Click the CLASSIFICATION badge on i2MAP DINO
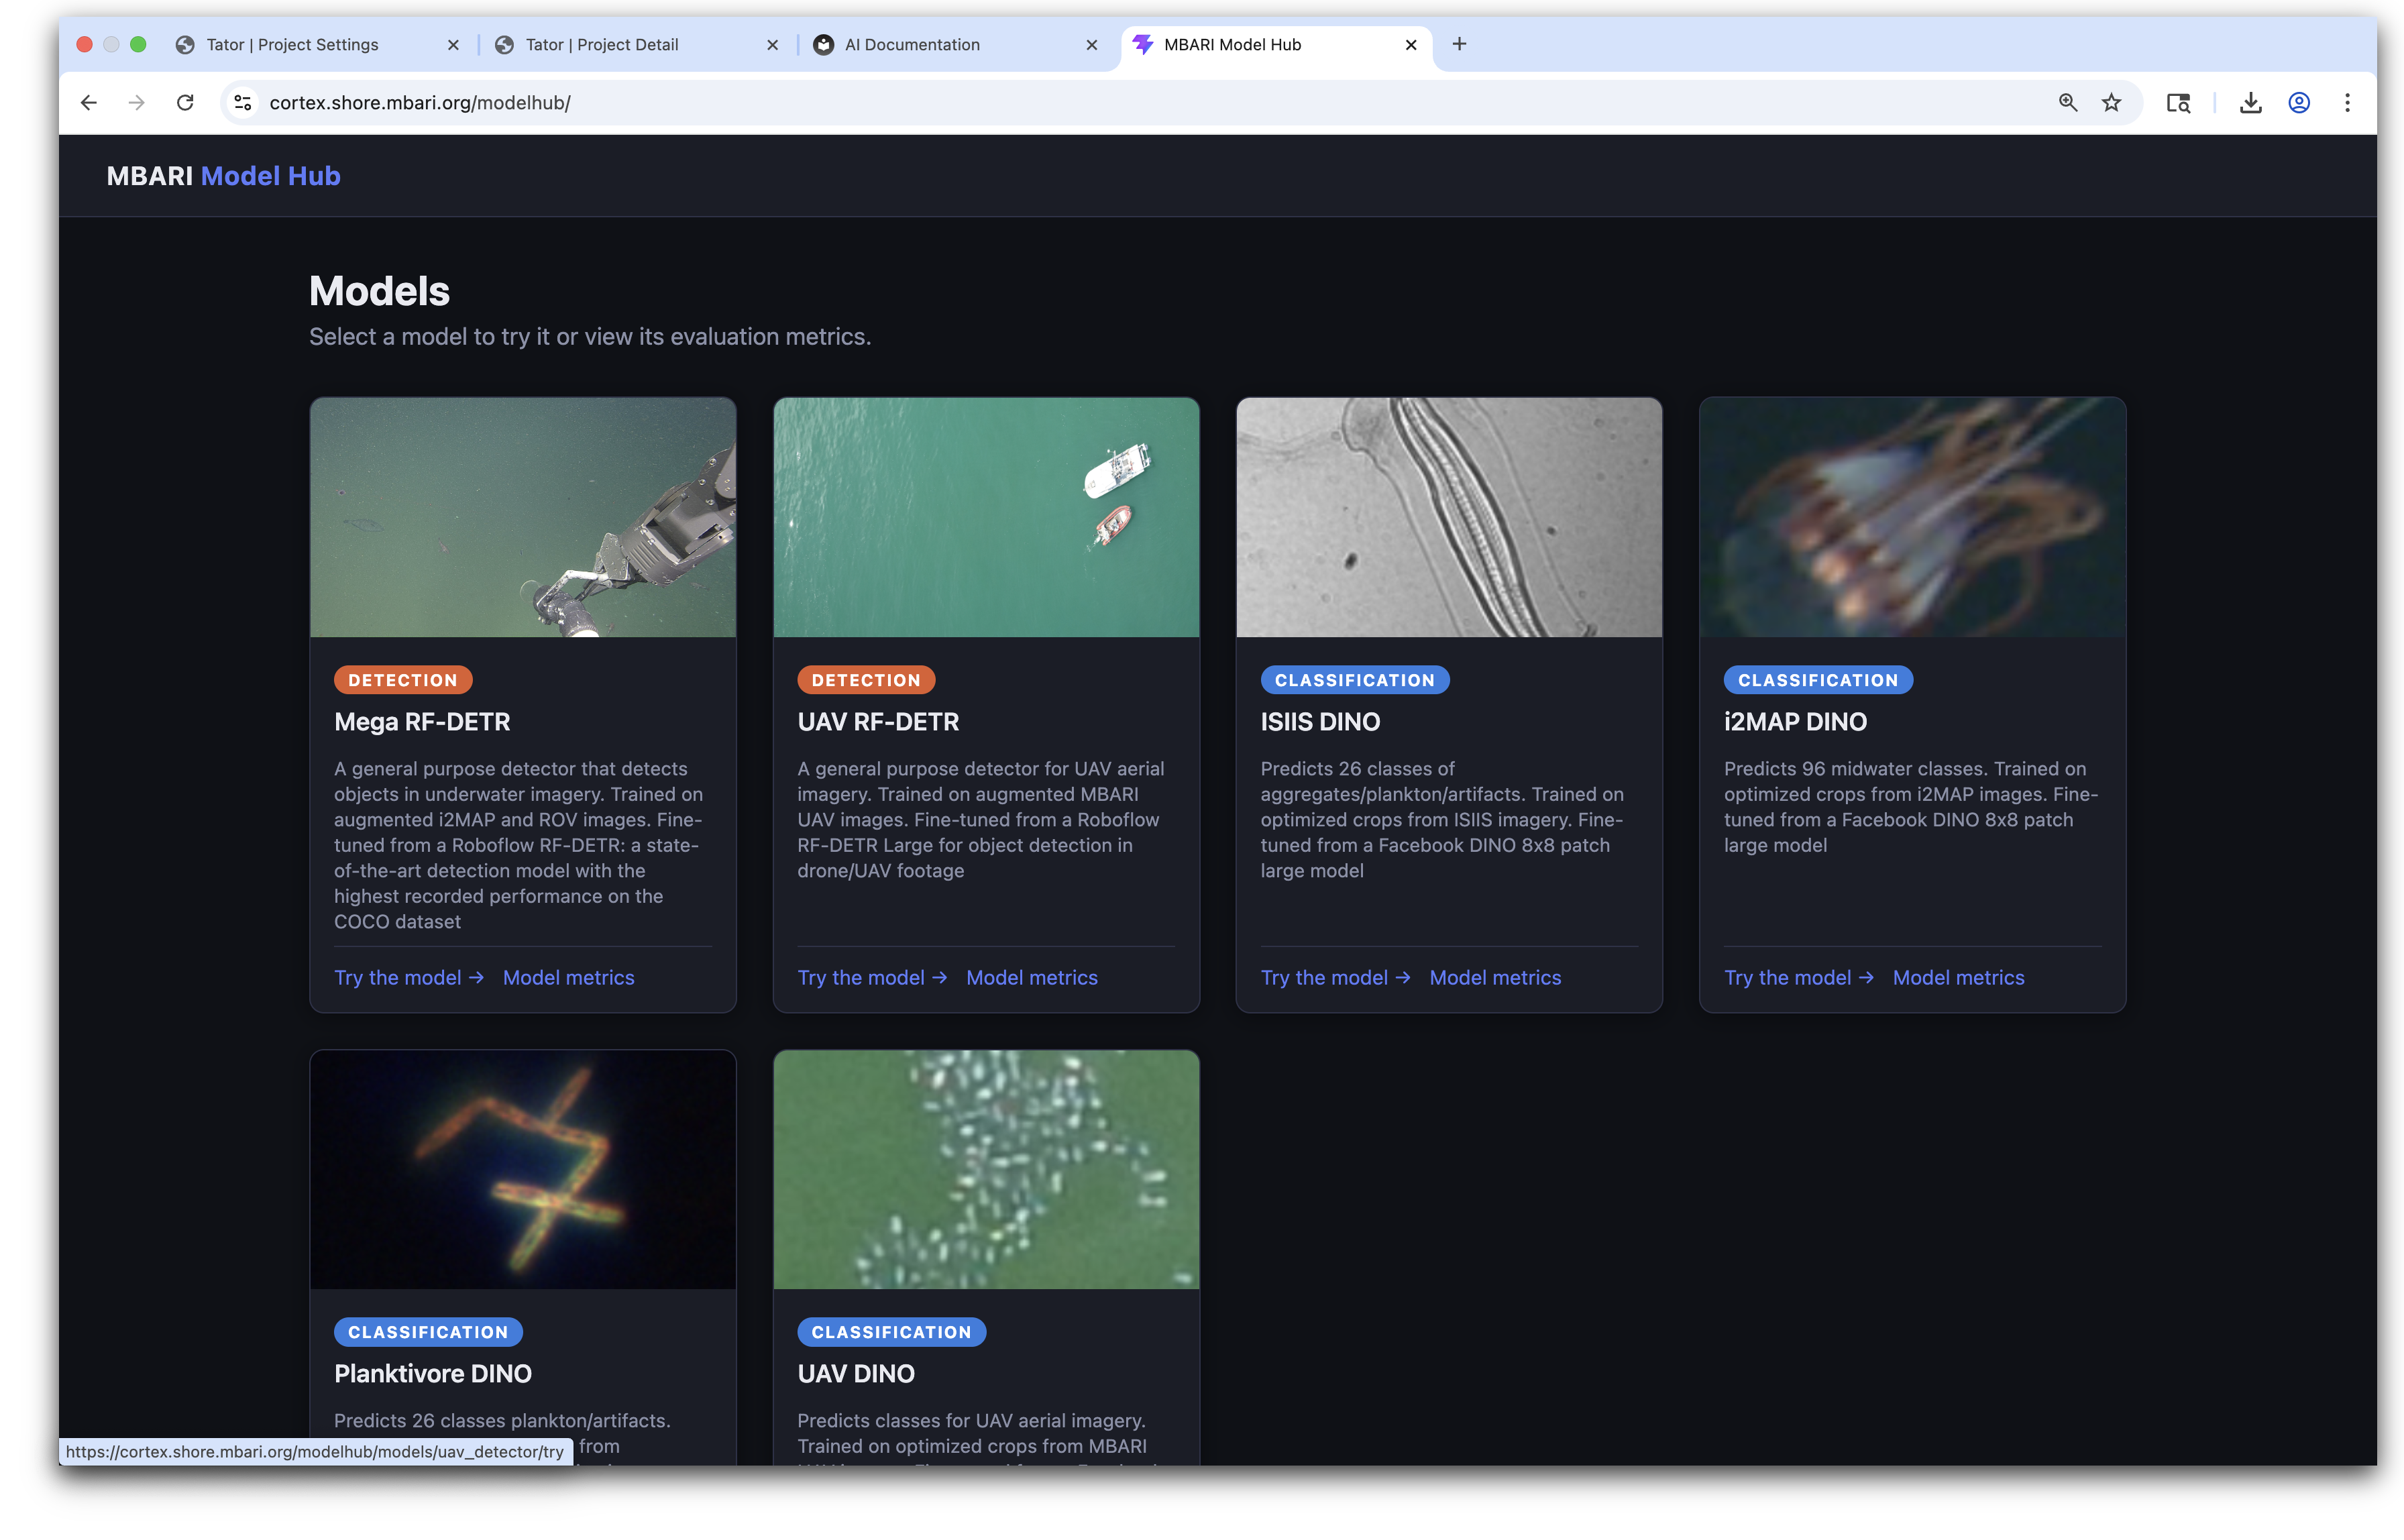The width and height of the screenshot is (2404, 1540). tap(1817, 679)
